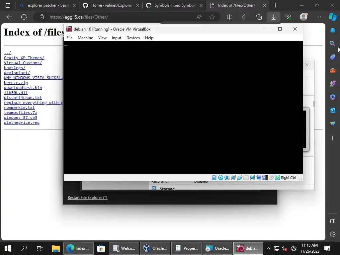Screen dimensions: 340x255
Task: Open Edge Settings and more menu
Action: (318, 17)
